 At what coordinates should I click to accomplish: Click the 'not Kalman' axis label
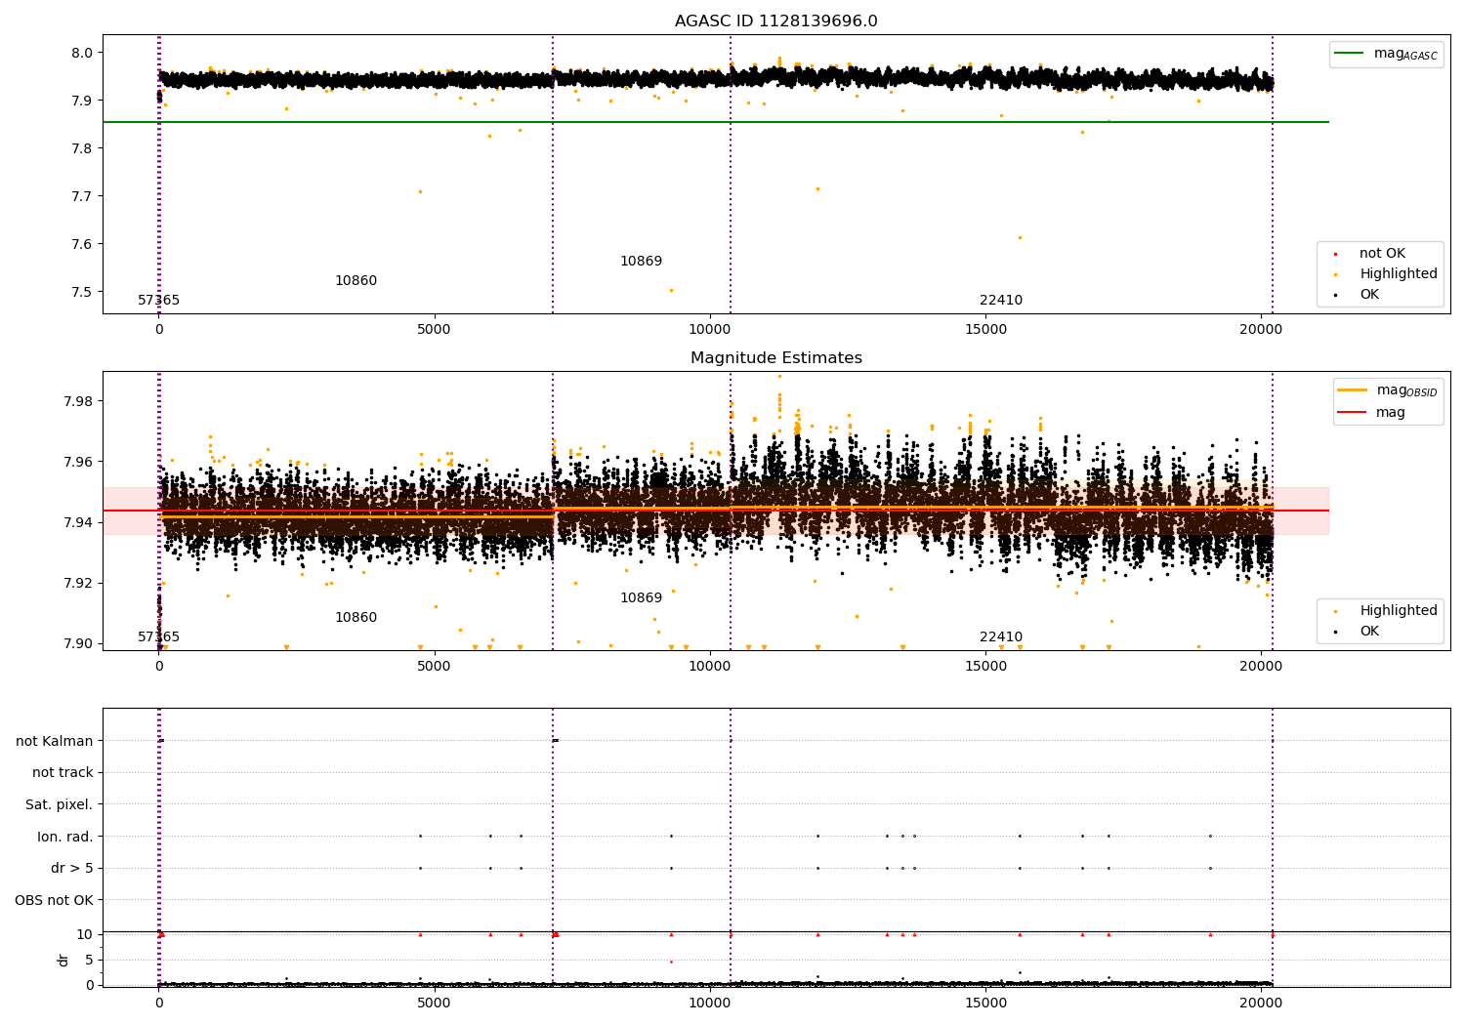point(55,741)
